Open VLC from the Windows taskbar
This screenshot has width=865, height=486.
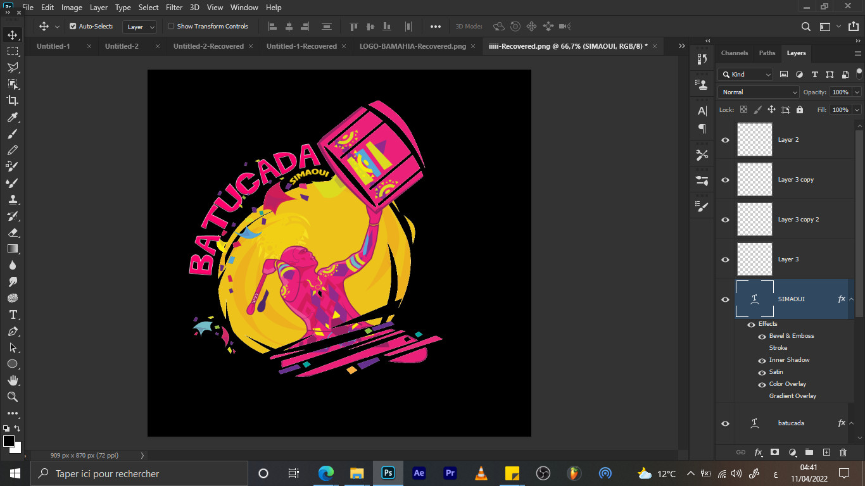pos(481,473)
